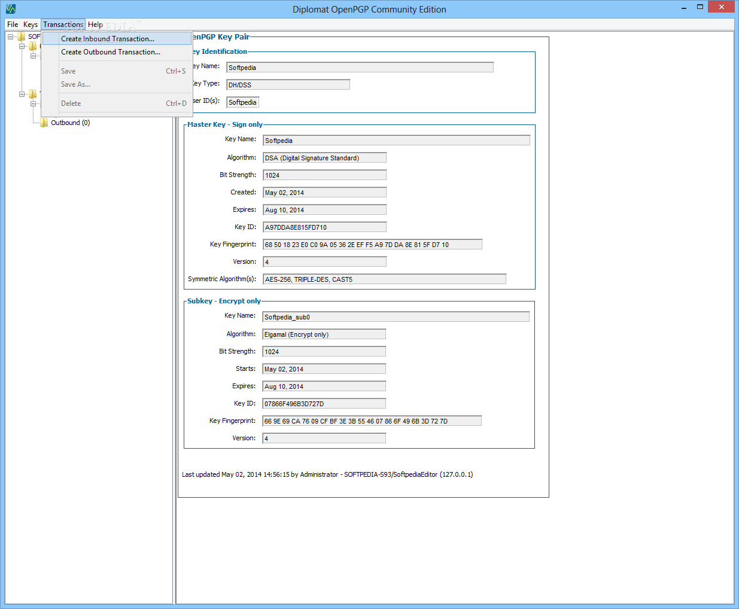Click the User ID(s) field showing Softpedia
Viewport: 739px width, 609px height.
(x=242, y=102)
